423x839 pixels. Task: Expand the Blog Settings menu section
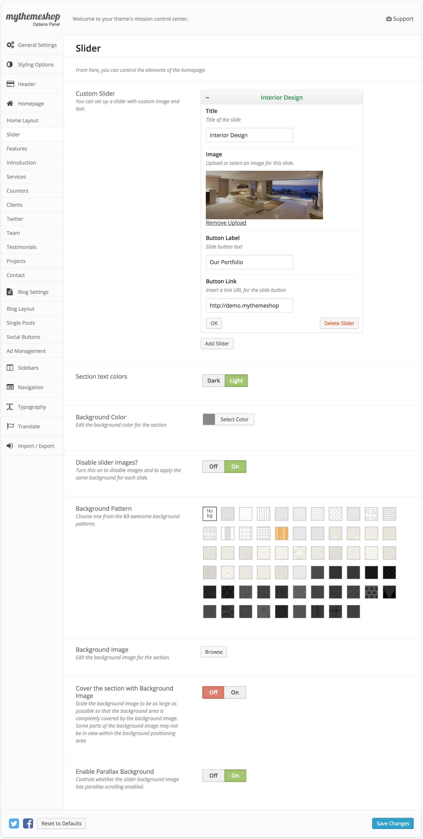[33, 292]
